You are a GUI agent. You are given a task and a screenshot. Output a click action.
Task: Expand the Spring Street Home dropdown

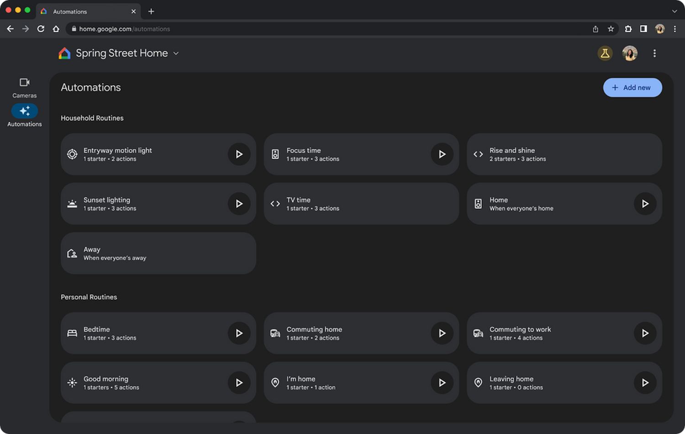[176, 53]
